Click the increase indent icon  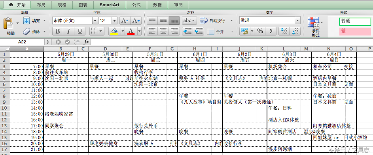coord(199,31)
